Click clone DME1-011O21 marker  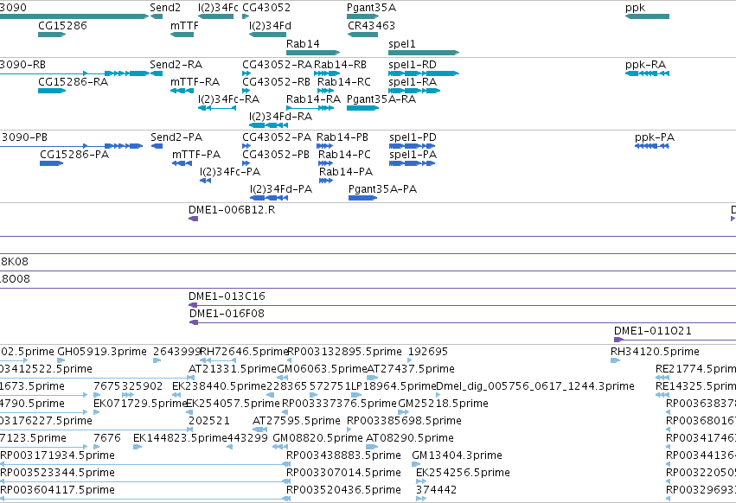619,340
